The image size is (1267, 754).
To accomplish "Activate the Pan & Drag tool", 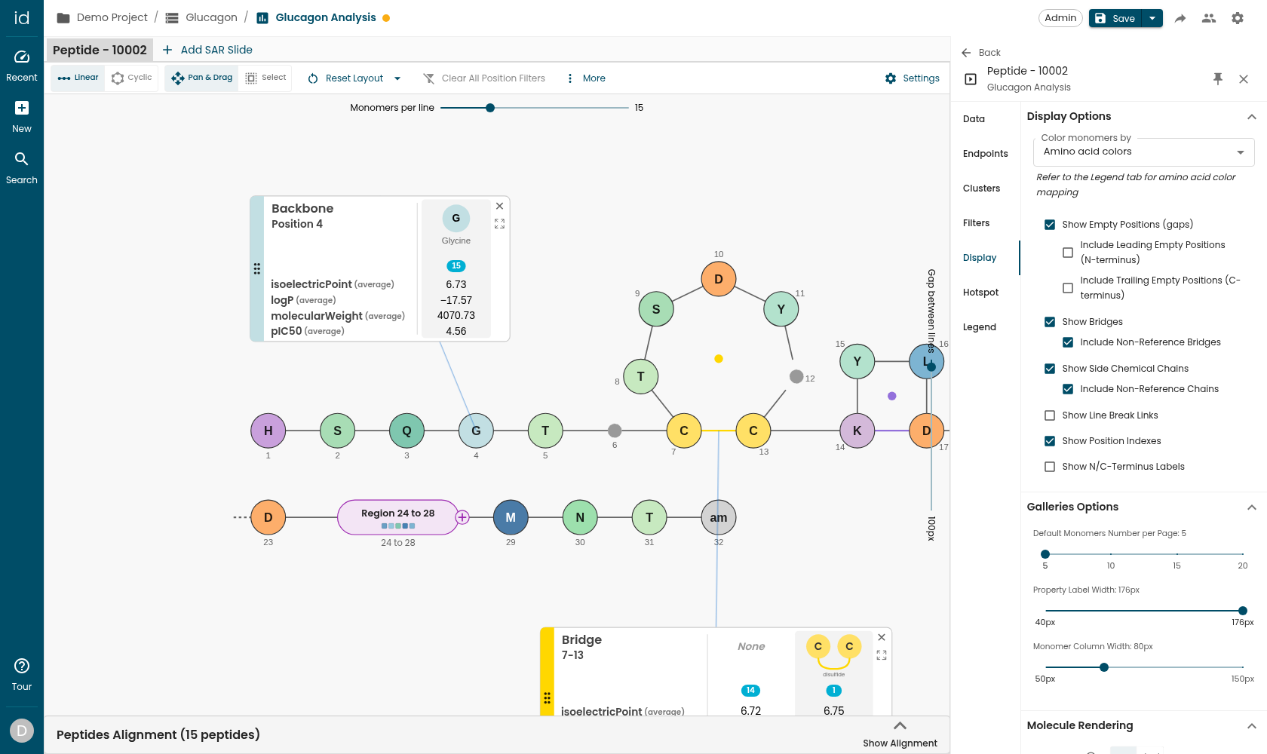I will [202, 78].
